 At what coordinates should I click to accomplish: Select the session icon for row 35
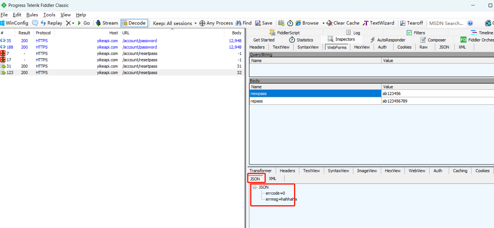tap(3, 40)
